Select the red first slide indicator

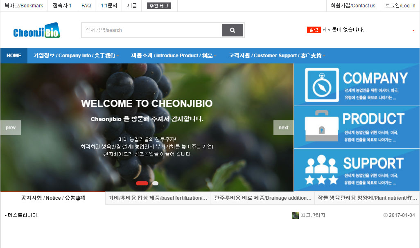tap(142, 183)
